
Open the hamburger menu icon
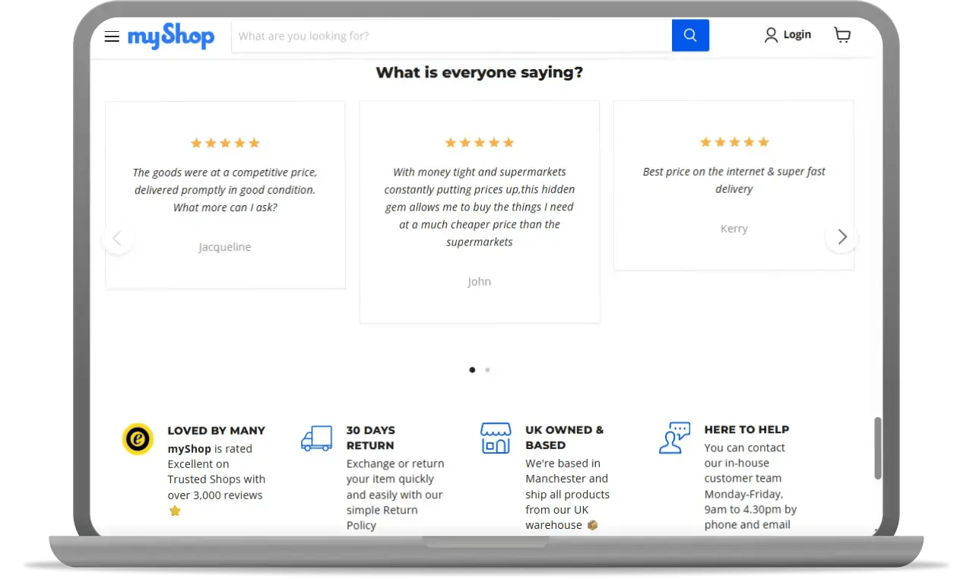[112, 36]
